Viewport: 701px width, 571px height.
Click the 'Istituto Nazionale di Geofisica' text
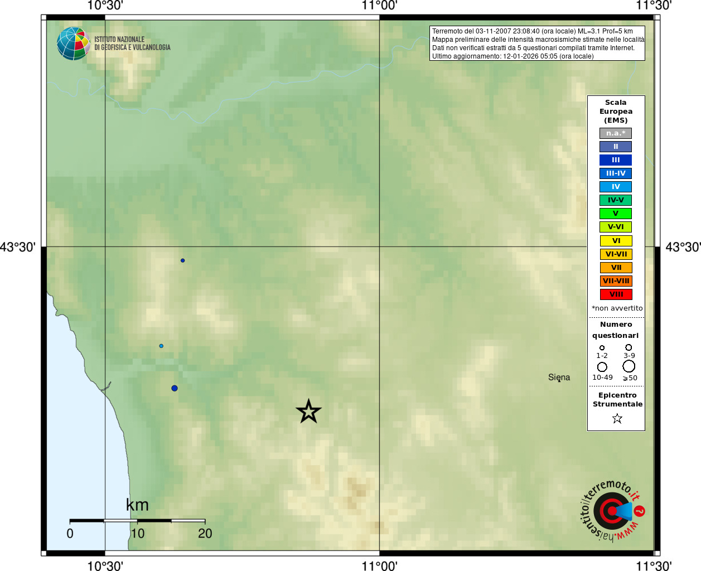132,43
